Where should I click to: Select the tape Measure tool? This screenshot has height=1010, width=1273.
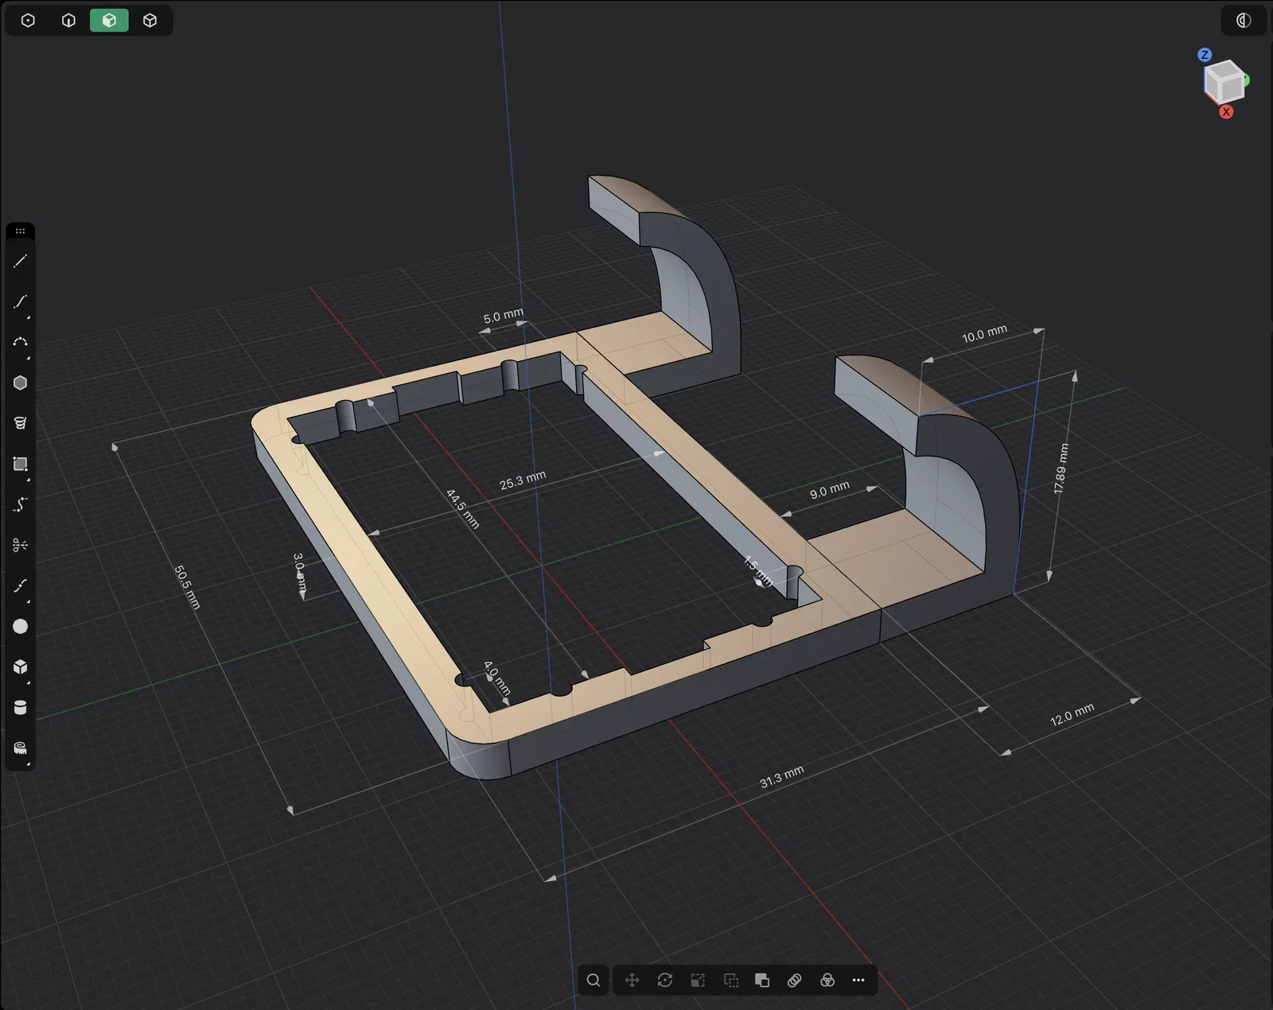21,748
